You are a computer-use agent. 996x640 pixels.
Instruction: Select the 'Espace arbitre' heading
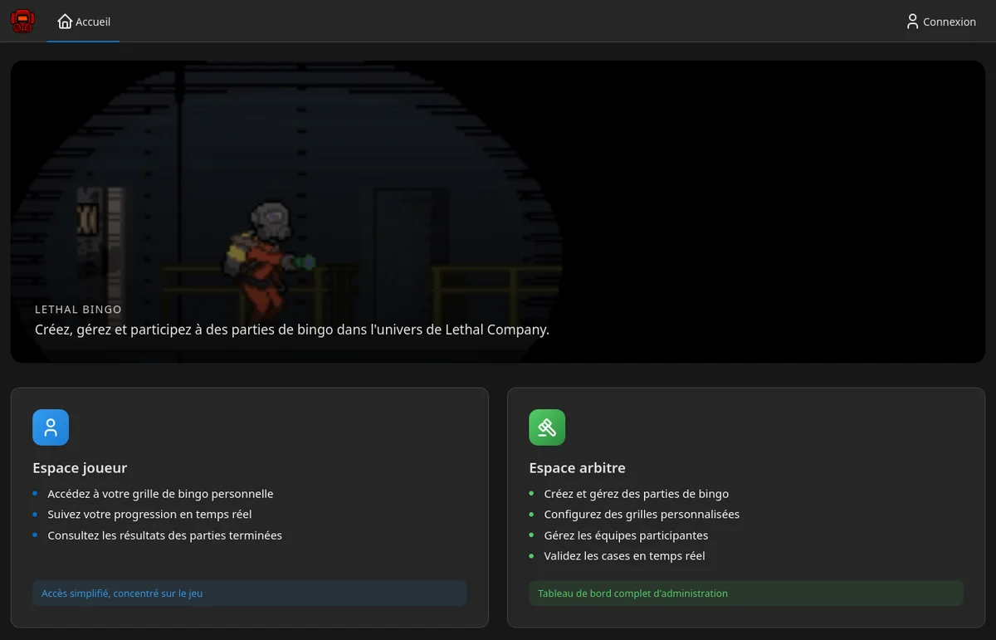tap(577, 468)
